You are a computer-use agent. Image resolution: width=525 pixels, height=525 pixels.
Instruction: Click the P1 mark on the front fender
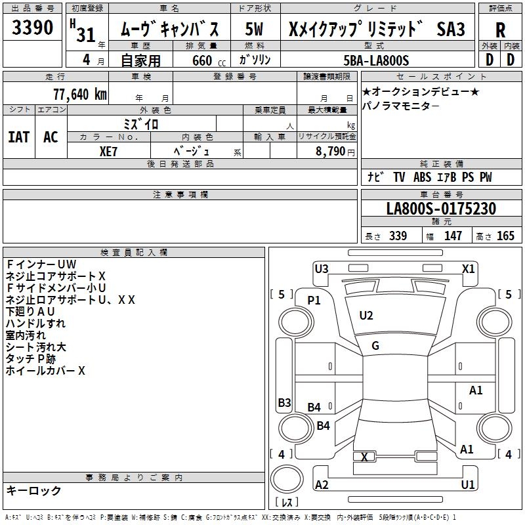point(314,301)
